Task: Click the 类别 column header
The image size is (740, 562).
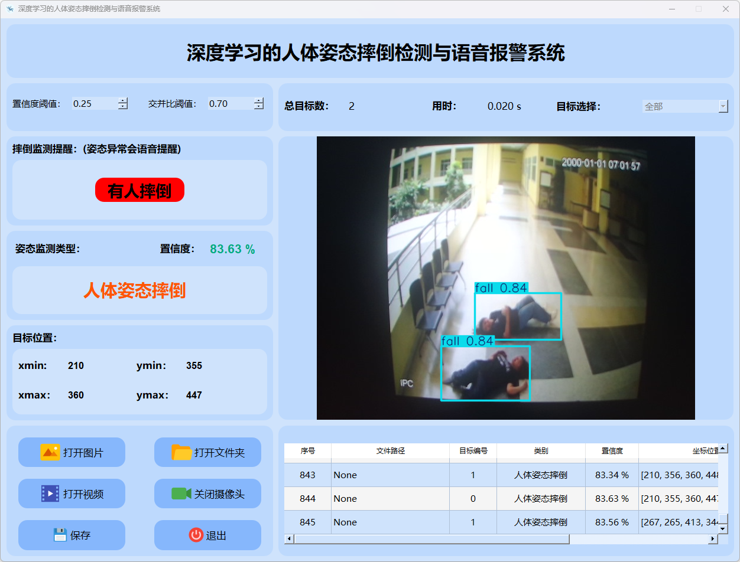Action: point(541,450)
